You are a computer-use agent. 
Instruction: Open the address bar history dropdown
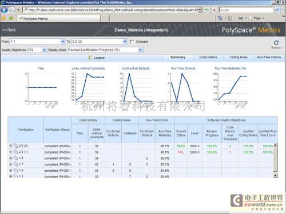tap(200, 10)
